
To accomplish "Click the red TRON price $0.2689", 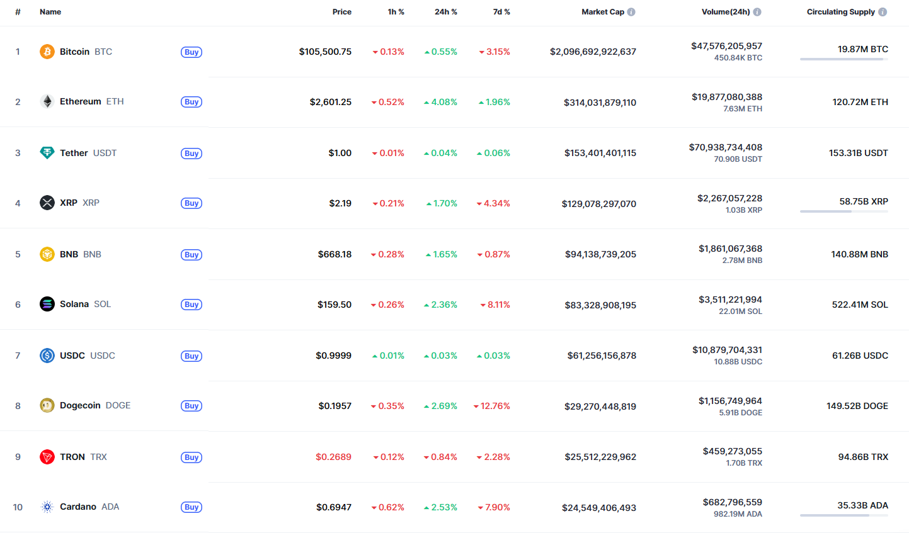I will [334, 457].
